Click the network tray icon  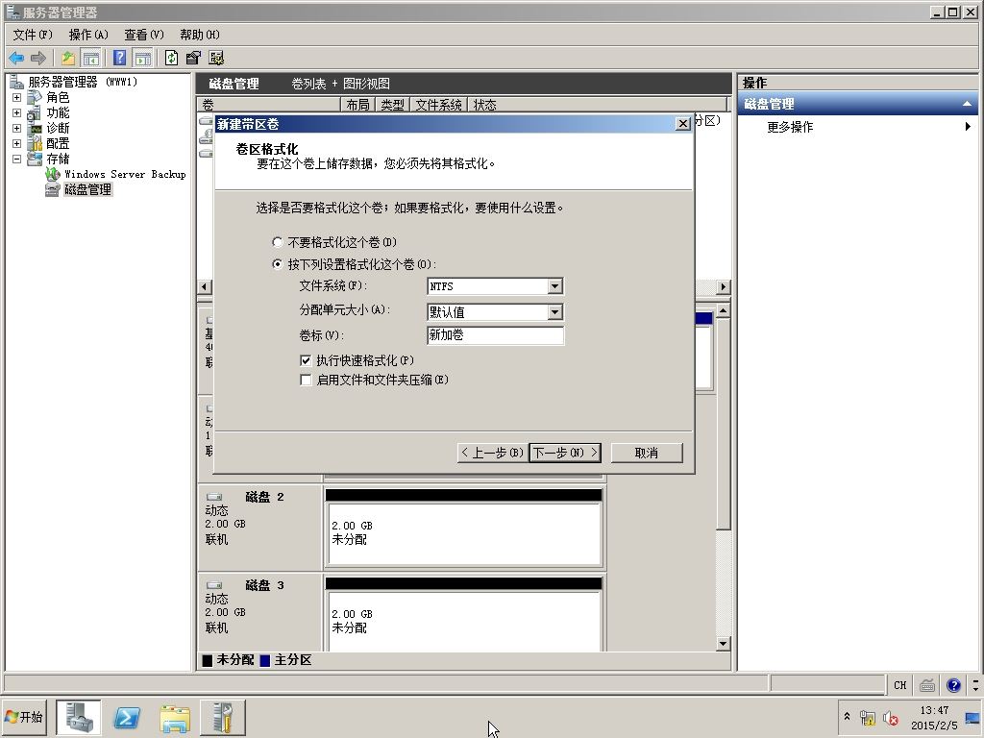click(868, 717)
